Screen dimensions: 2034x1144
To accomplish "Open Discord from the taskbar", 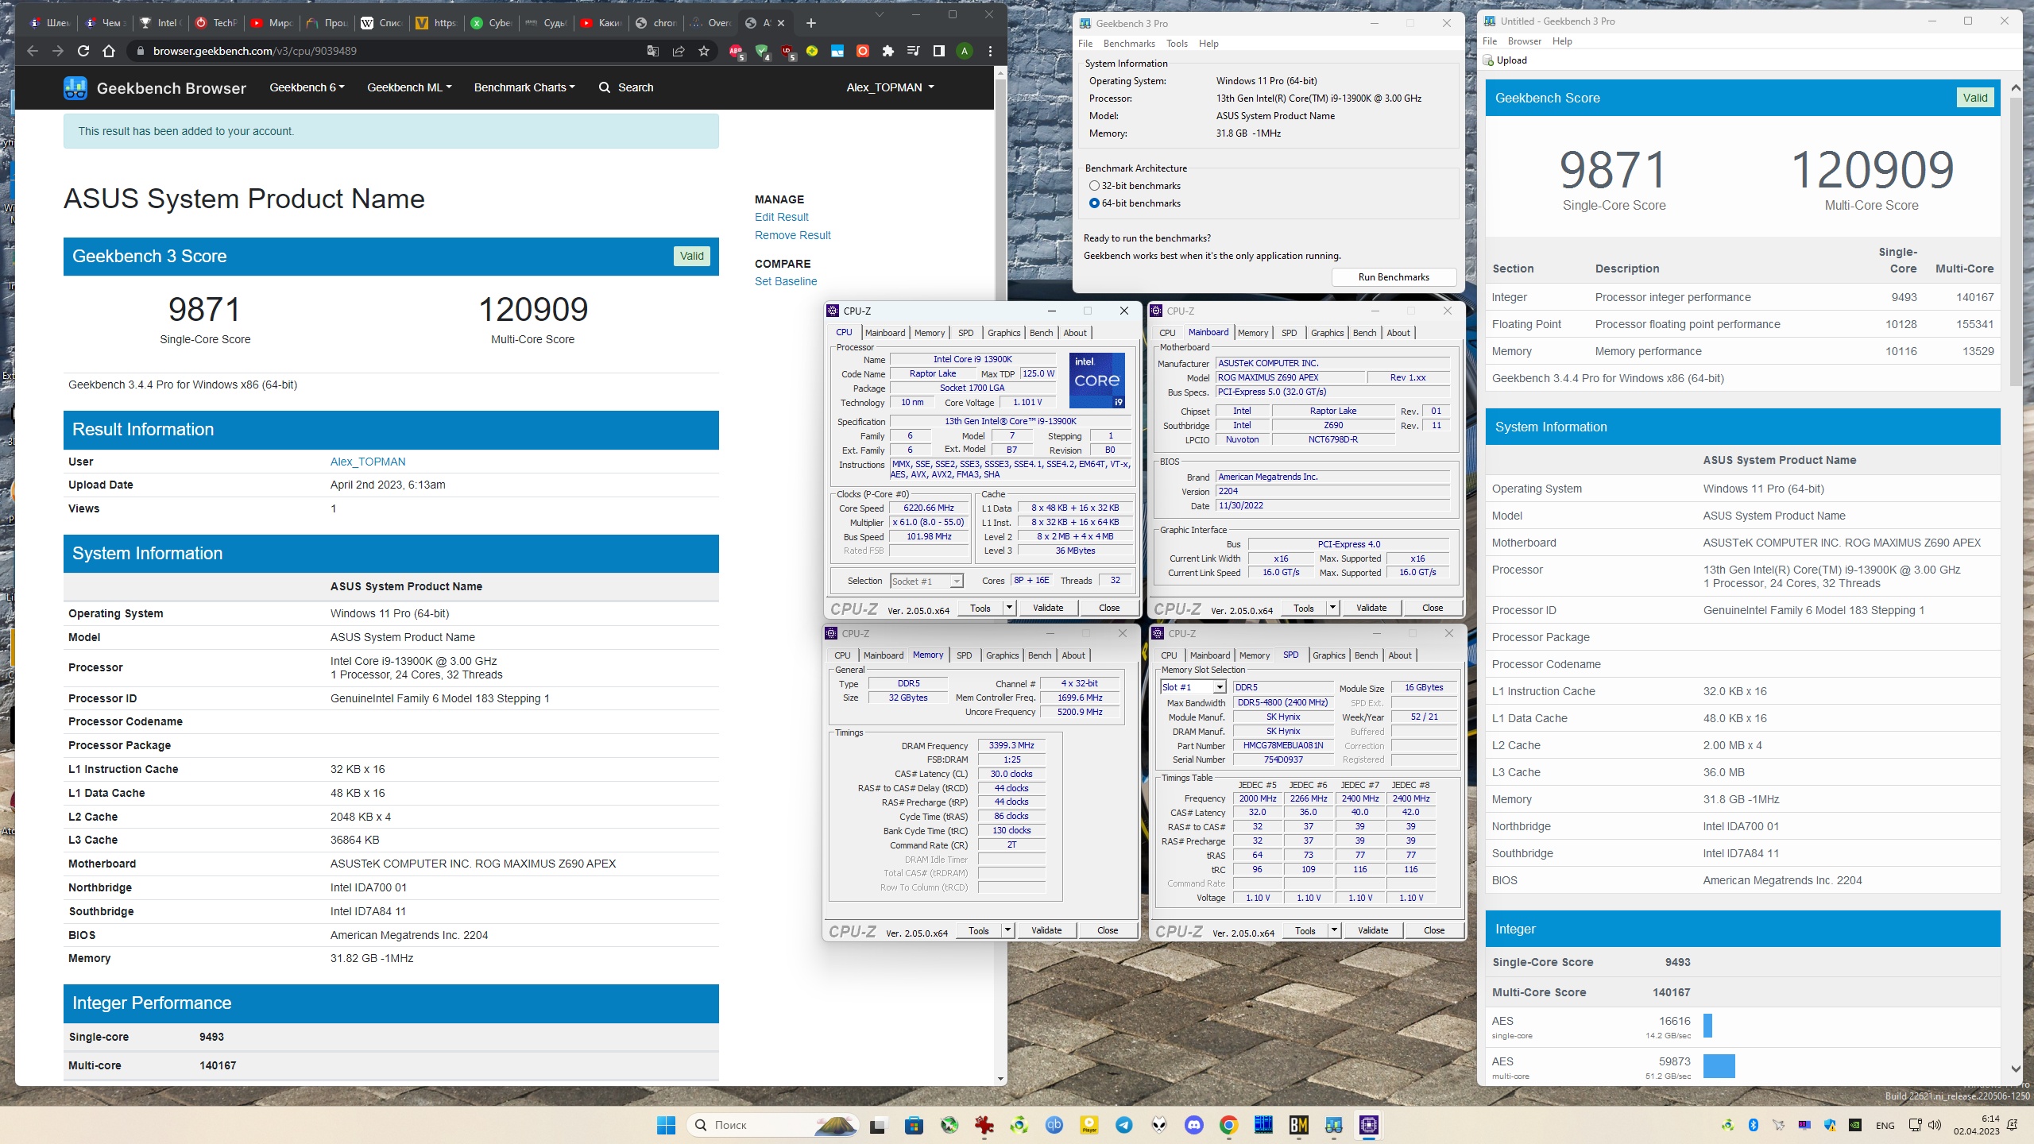I will click(1194, 1125).
